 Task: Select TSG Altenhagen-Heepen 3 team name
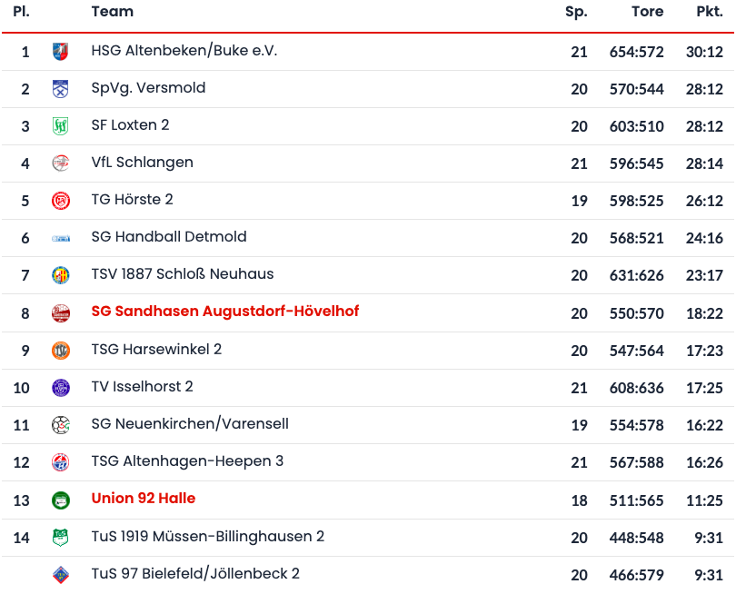(x=187, y=461)
